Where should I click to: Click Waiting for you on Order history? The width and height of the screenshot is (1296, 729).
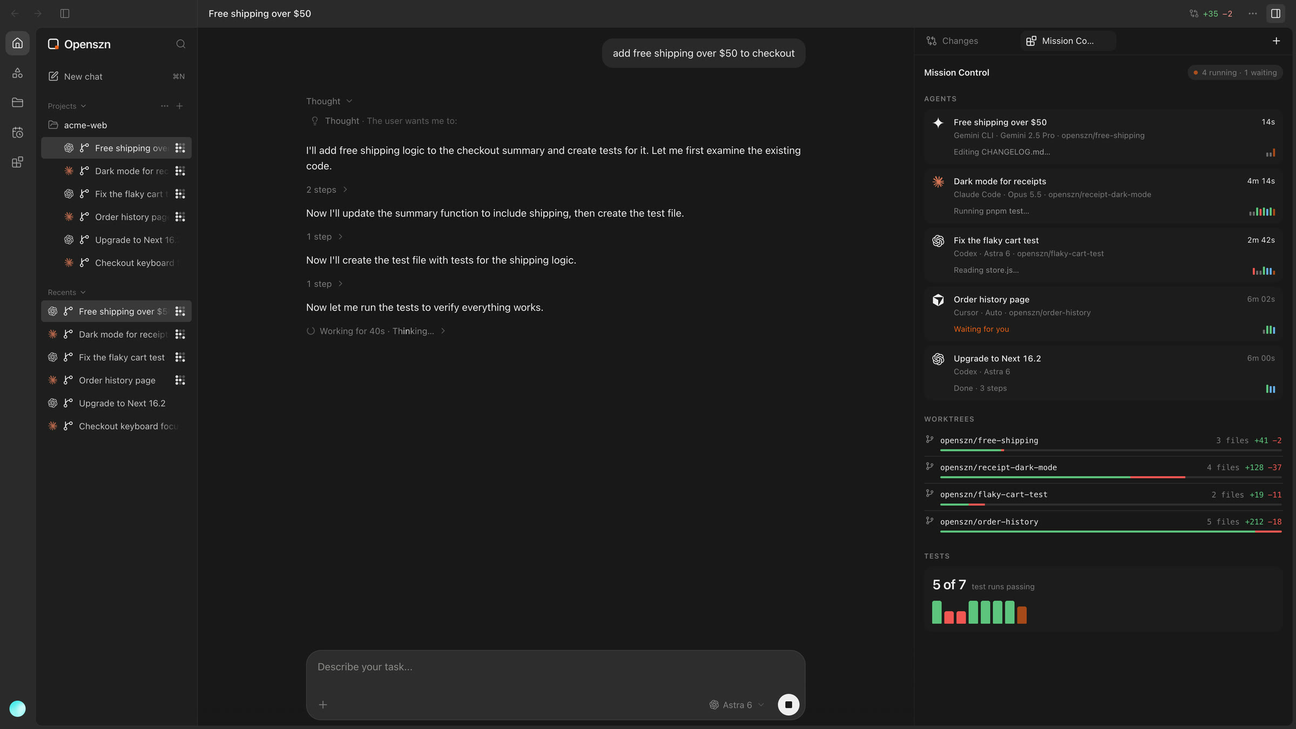click(x=981, y=329)
